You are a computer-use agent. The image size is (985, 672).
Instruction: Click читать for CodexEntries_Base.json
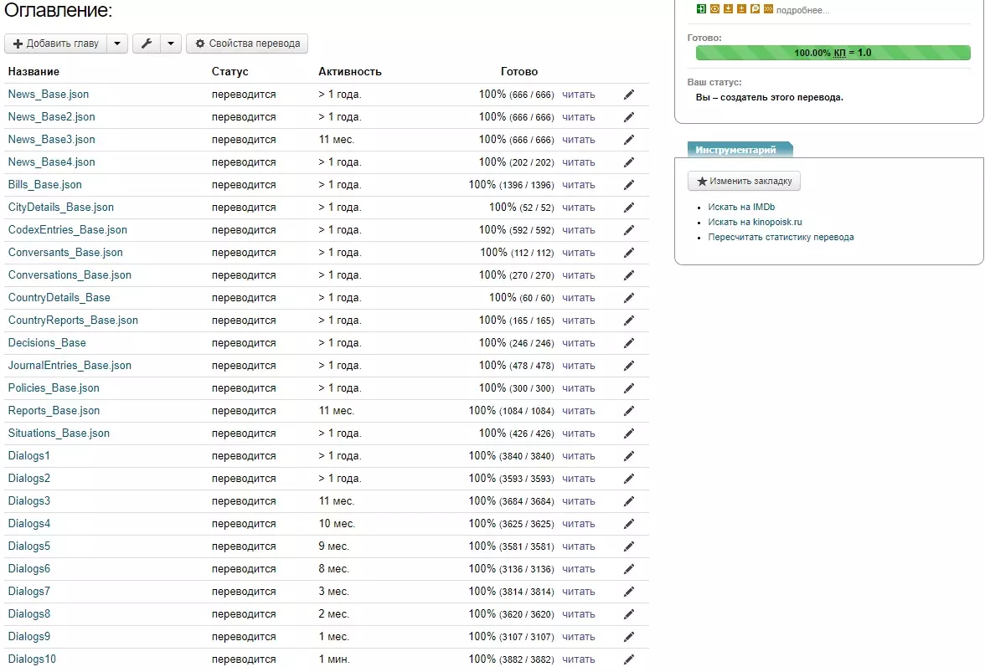pos(579,230)
